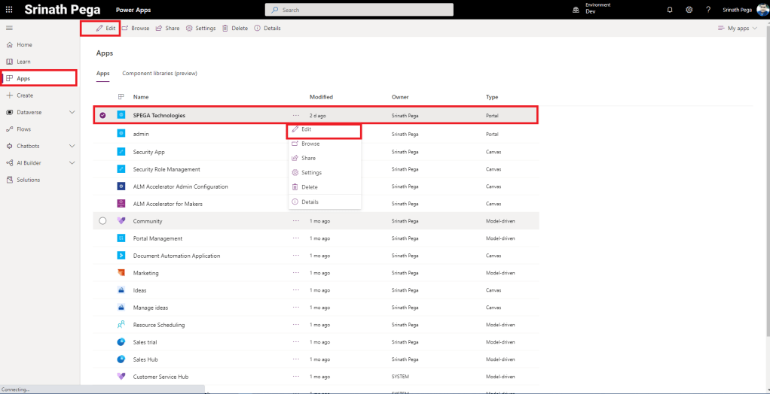This screenshot has height=394, width=770.
Task: Click the Sales Hub app icon
Action: point(121,359)
